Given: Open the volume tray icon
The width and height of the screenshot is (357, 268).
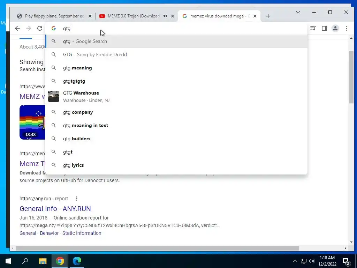Looking at the screenshot, I should click(x=312, y=261).
